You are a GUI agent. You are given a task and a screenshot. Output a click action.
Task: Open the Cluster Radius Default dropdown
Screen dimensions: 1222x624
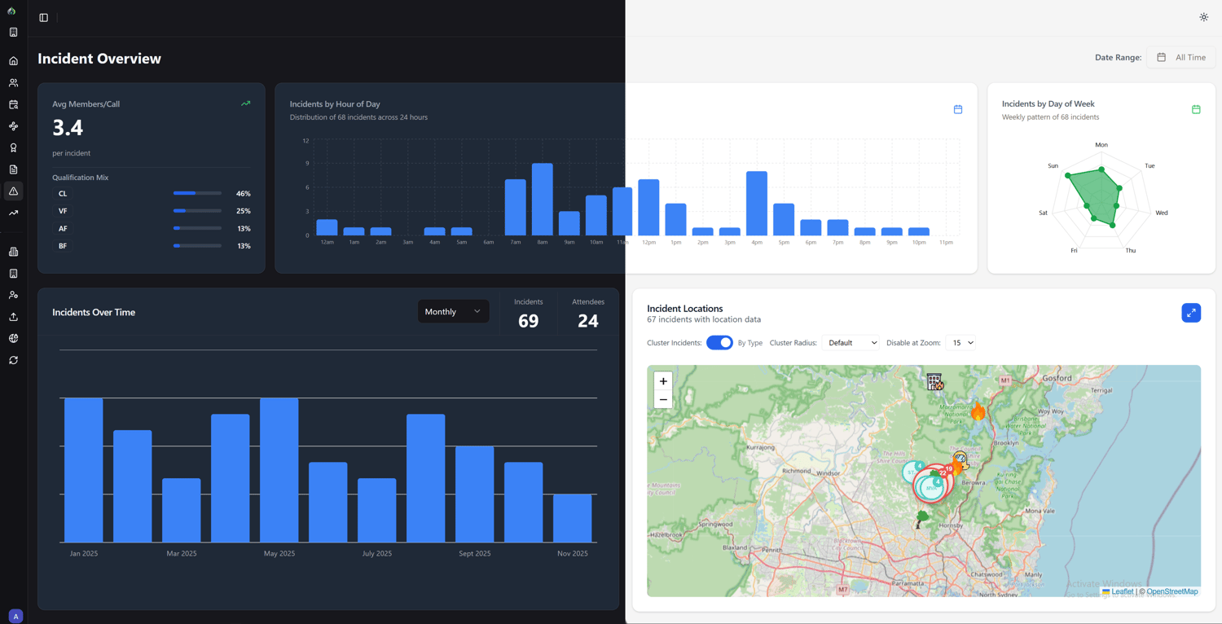(x=851, y=343)
